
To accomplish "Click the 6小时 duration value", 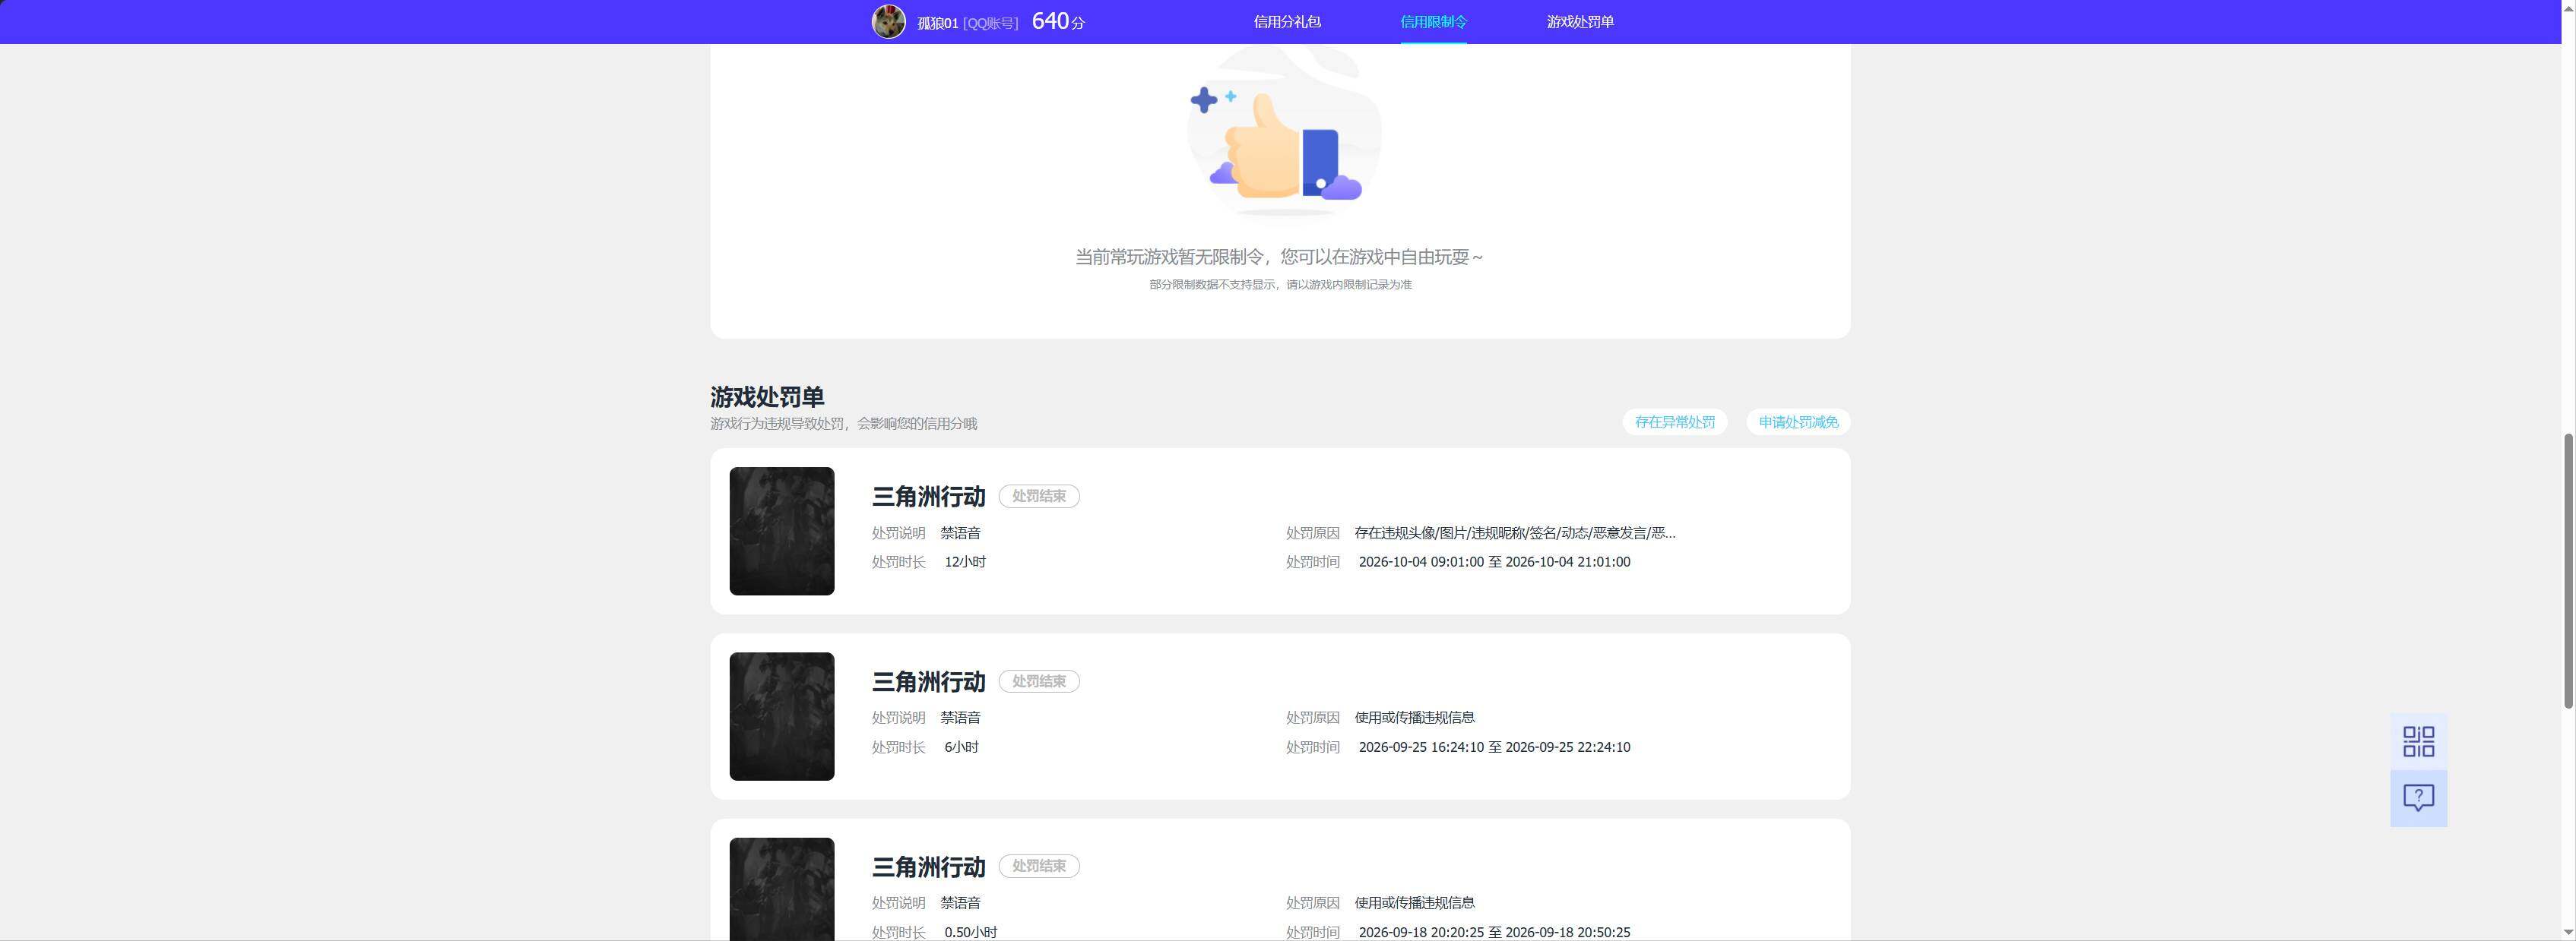I will coord(961,747).
